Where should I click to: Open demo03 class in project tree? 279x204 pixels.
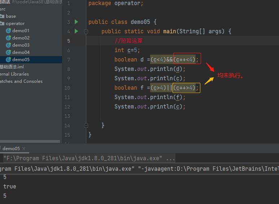pyautogui.click(x=21, y=45)
